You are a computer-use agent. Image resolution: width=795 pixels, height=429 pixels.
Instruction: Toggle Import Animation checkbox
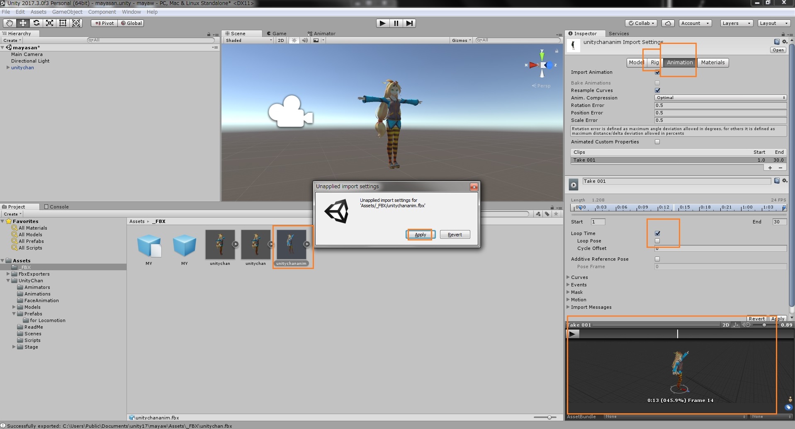[x=657, y=73]
